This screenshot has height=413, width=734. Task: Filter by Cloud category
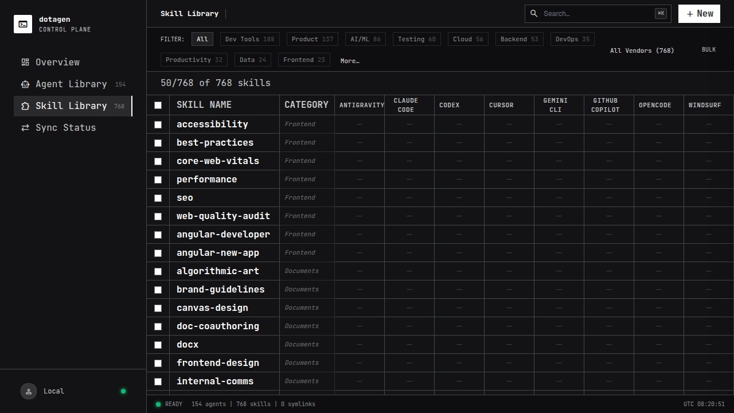click(x=468, y=39)
